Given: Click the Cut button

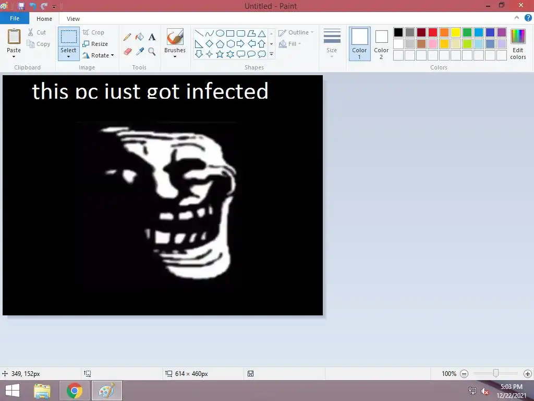Looking at the screenshot, I should click(37, 32).
